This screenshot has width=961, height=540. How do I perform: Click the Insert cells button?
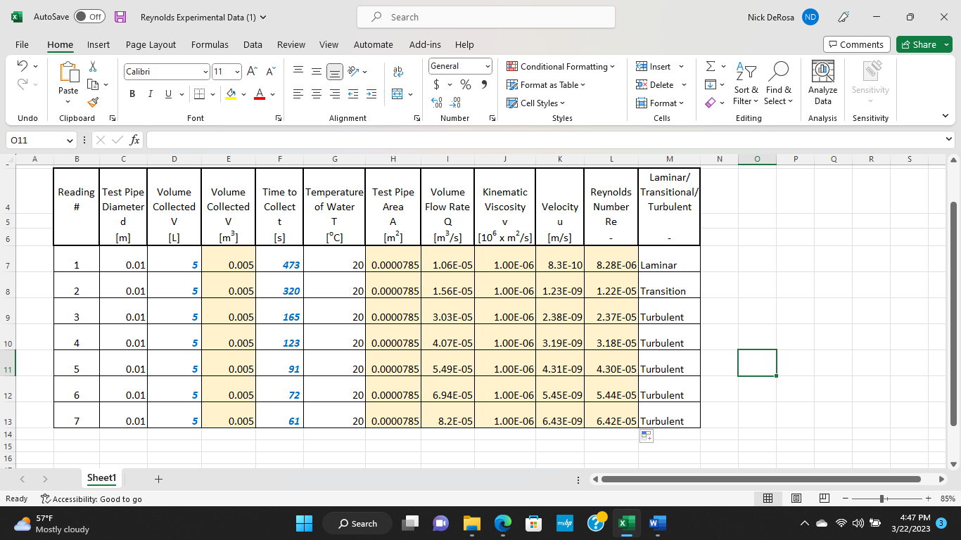tap(653, 67)
